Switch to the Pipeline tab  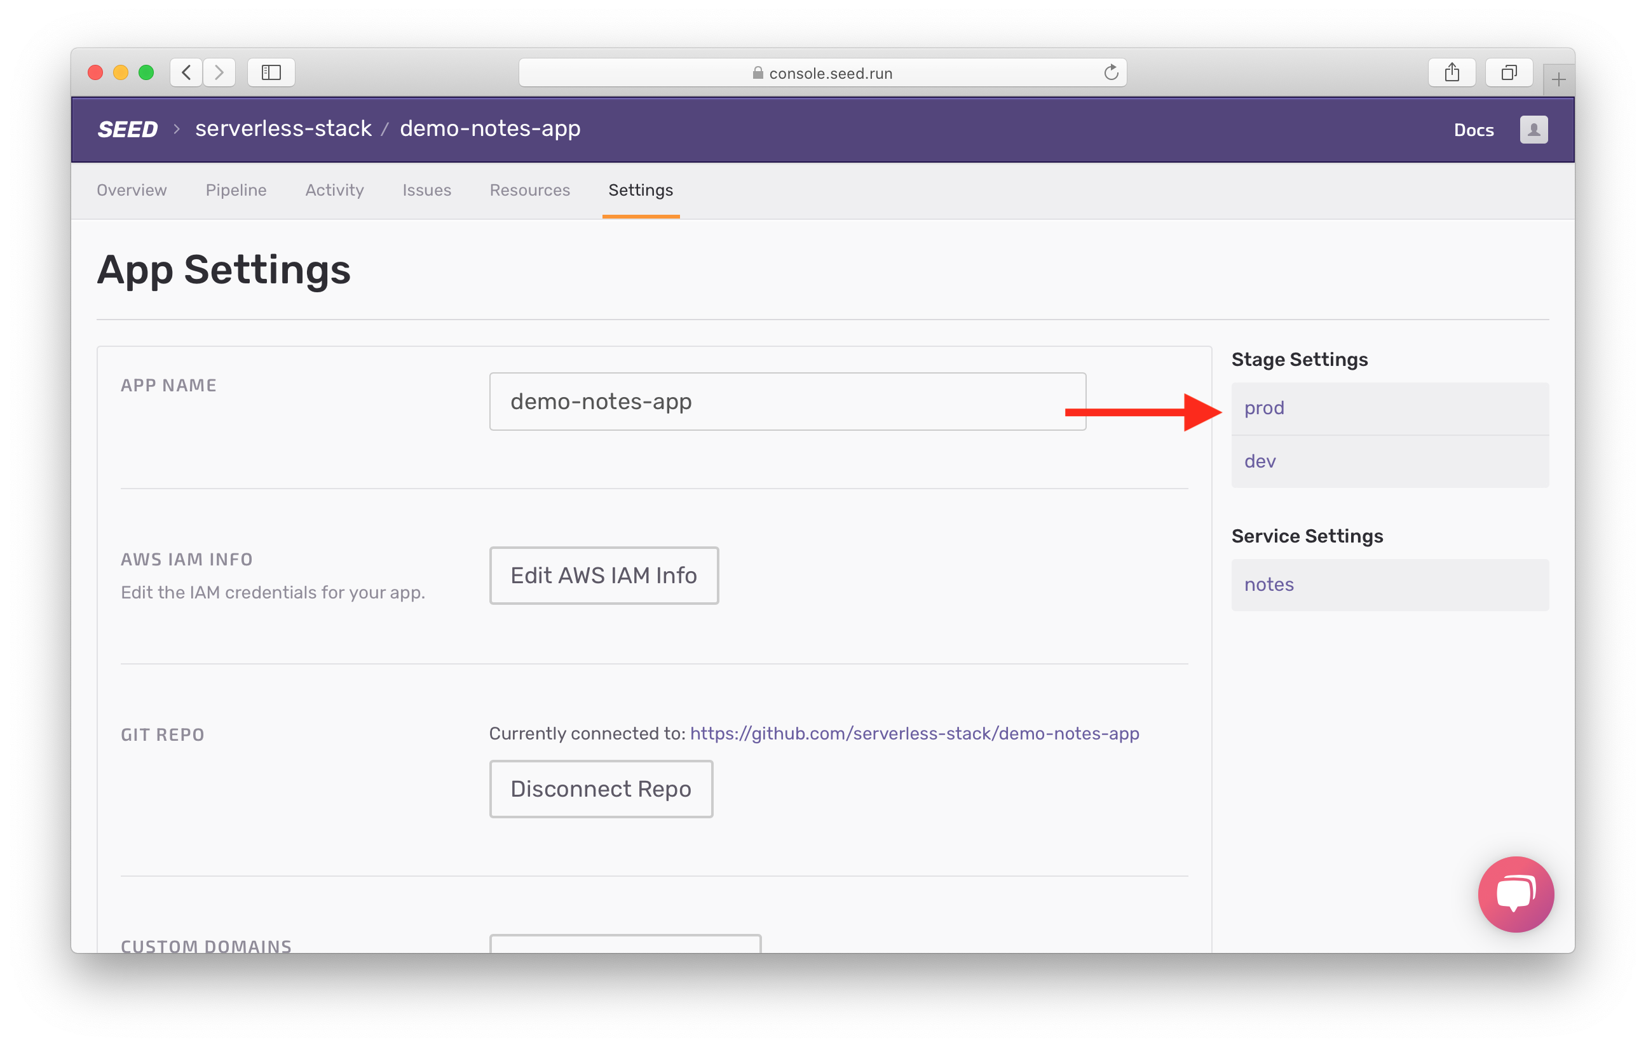click(236, 190)
